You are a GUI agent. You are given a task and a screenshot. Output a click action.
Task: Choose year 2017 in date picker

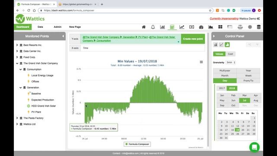[222, 88]
